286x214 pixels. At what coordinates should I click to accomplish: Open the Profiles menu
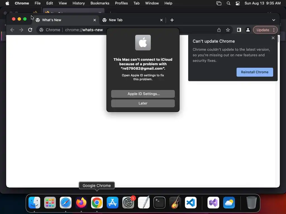point(121,3)
